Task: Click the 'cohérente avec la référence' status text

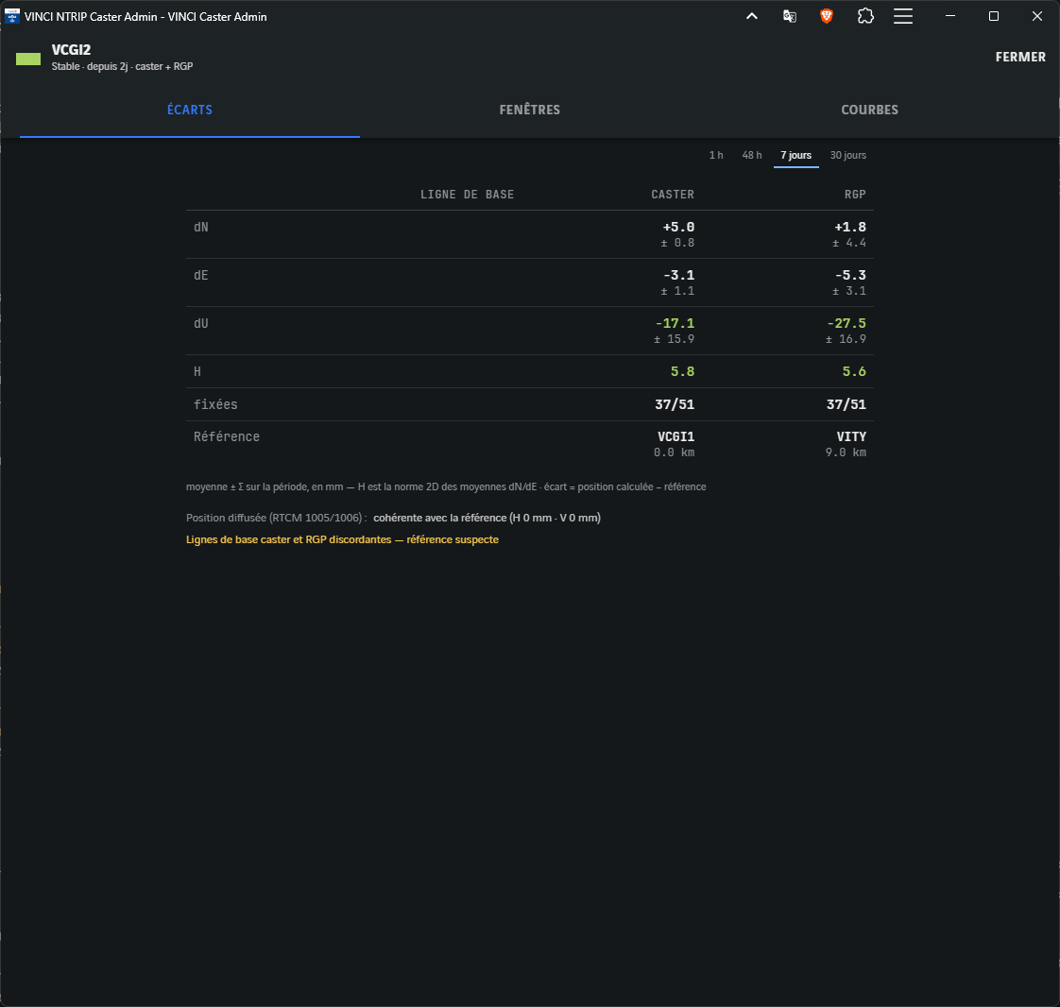Action: coord(487,518)
